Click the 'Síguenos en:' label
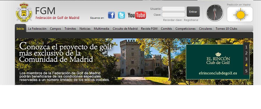261x109 pixels. tap(97, 18)
